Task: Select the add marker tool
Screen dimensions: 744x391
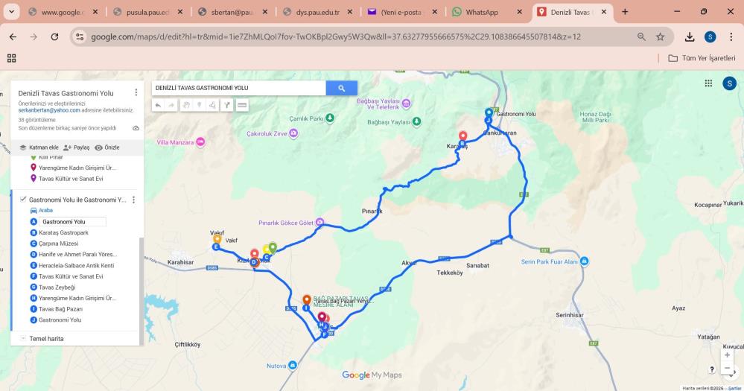Action: (200, 105)
